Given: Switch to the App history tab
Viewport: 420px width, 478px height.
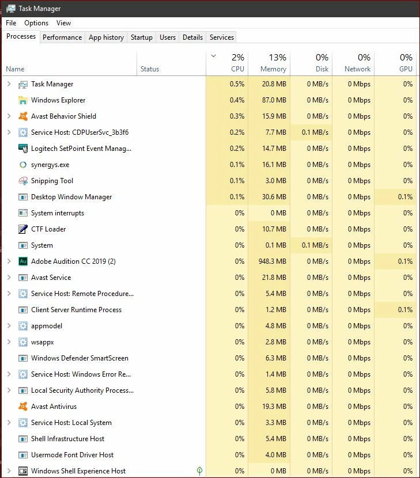Looking at the screenshot, I should (106, 37).
